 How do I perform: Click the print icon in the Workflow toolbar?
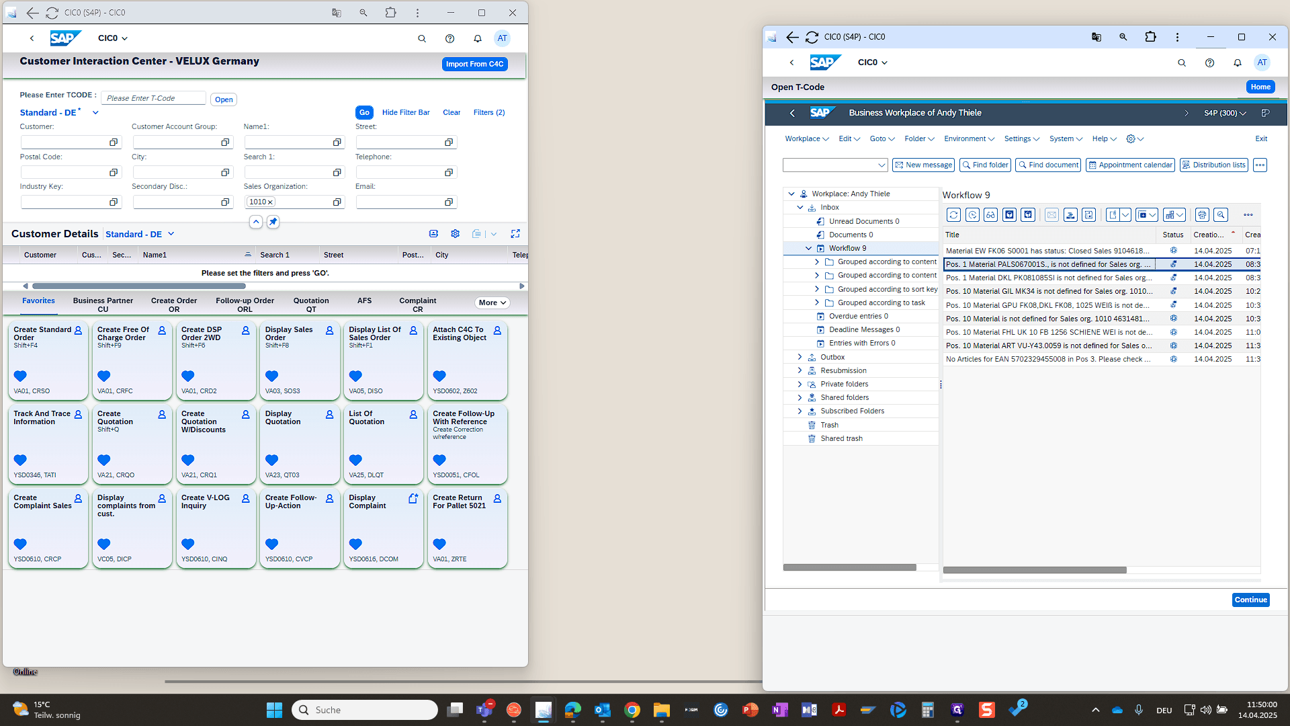[x=1202, y=215]
